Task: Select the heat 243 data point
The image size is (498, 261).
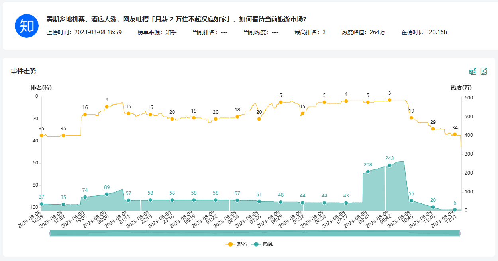Action: click(x=390, y=165)
